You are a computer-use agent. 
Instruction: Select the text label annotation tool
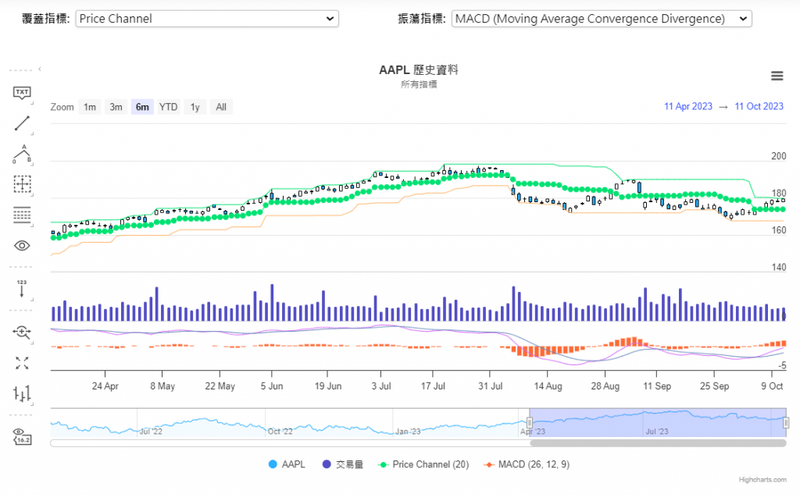point(22,93)
